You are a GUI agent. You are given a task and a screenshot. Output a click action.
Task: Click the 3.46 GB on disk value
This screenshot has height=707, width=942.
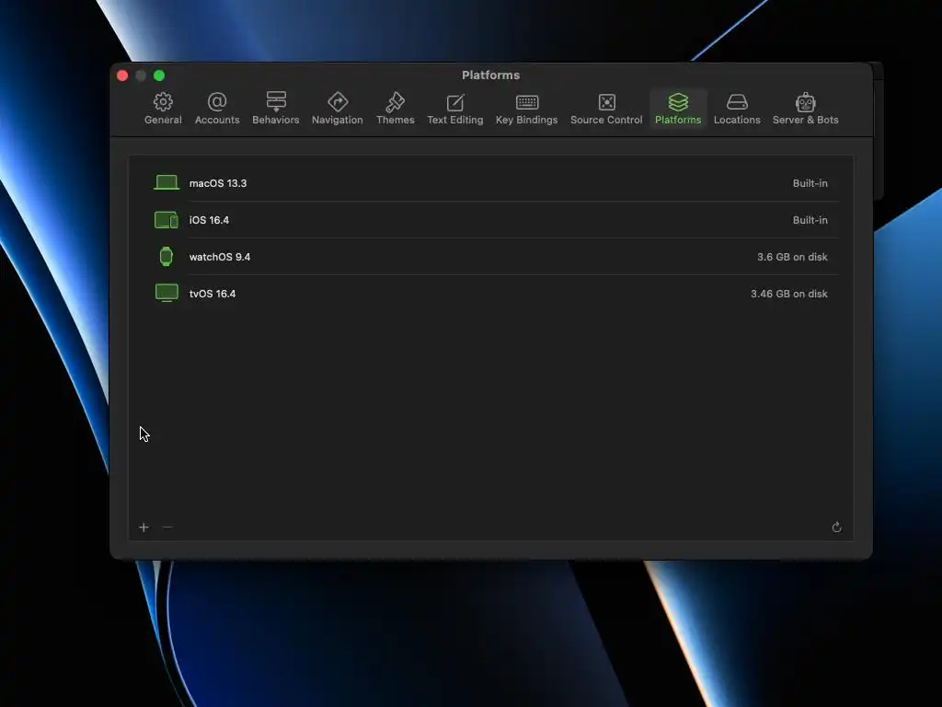788,294
